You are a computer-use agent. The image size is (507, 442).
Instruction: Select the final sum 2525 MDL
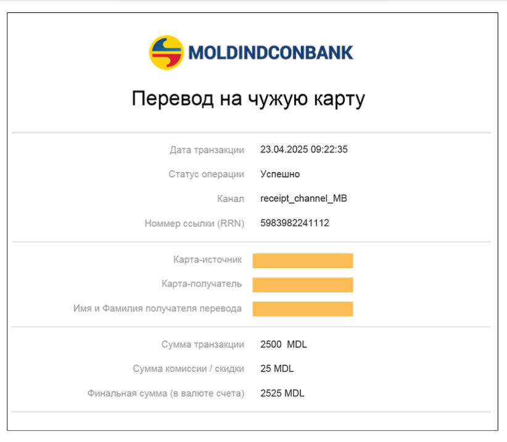coord(282,393)
